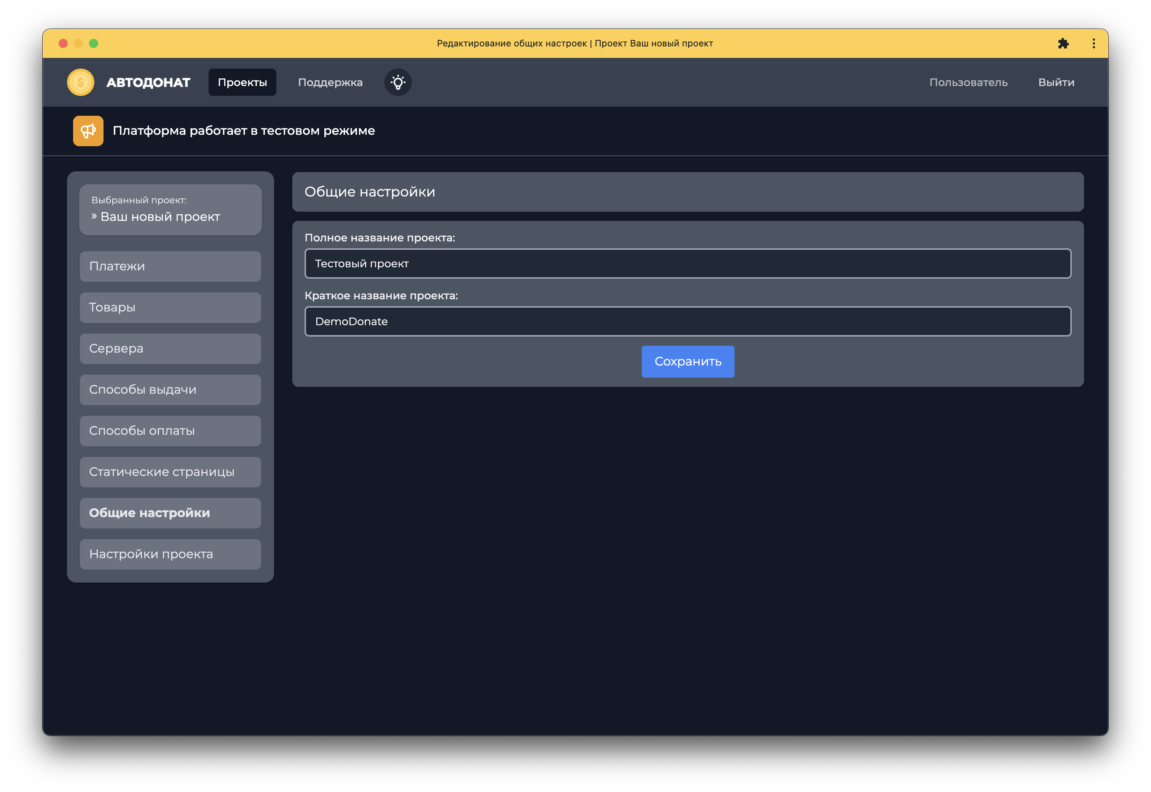This screenshot has width=1151, height=792.
Task: Open the three-dot browser menu
Action: (x=1094, y=44)
